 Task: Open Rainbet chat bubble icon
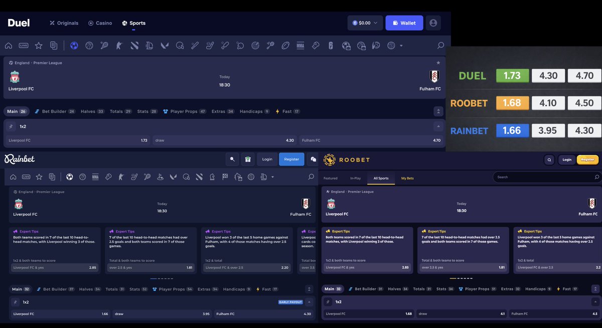tap(314, 159)
